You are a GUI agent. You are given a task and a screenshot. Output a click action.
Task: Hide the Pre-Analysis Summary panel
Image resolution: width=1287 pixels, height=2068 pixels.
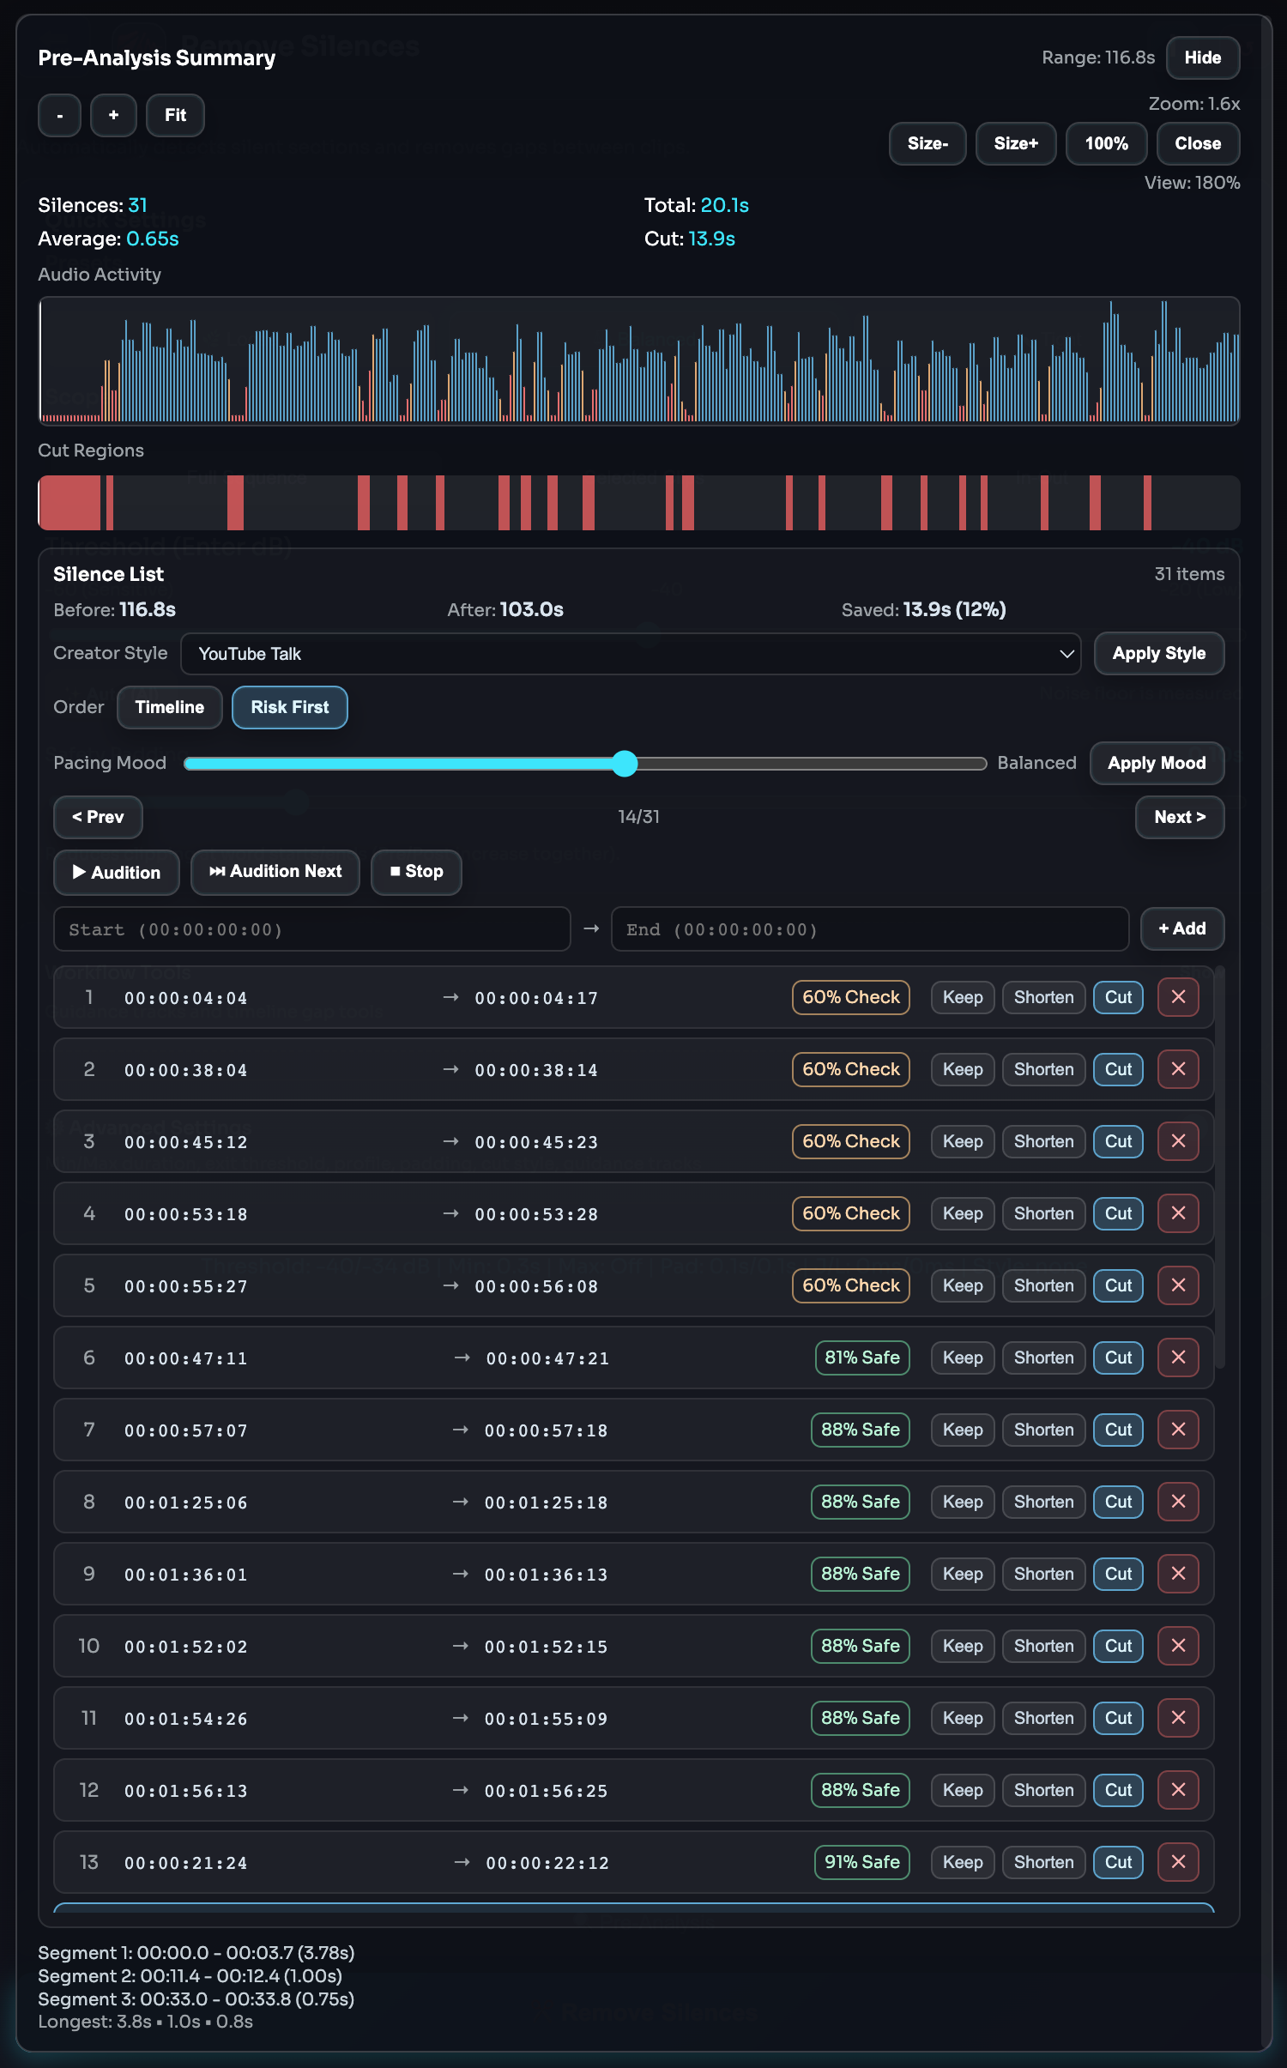click(1202, 57)
